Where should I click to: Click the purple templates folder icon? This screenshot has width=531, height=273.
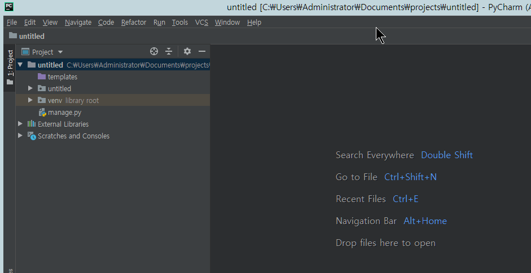coord(42,77)
